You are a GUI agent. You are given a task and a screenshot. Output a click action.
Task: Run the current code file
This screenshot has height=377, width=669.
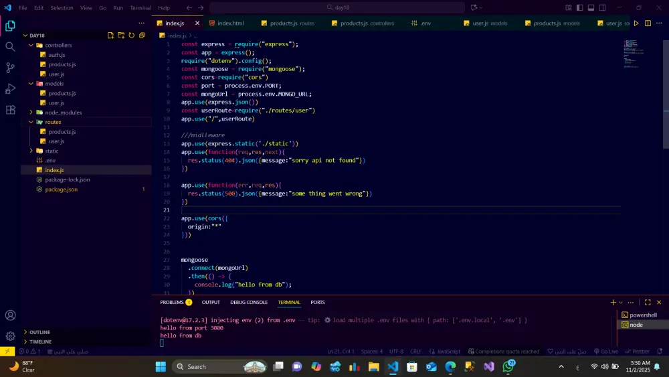636,23
